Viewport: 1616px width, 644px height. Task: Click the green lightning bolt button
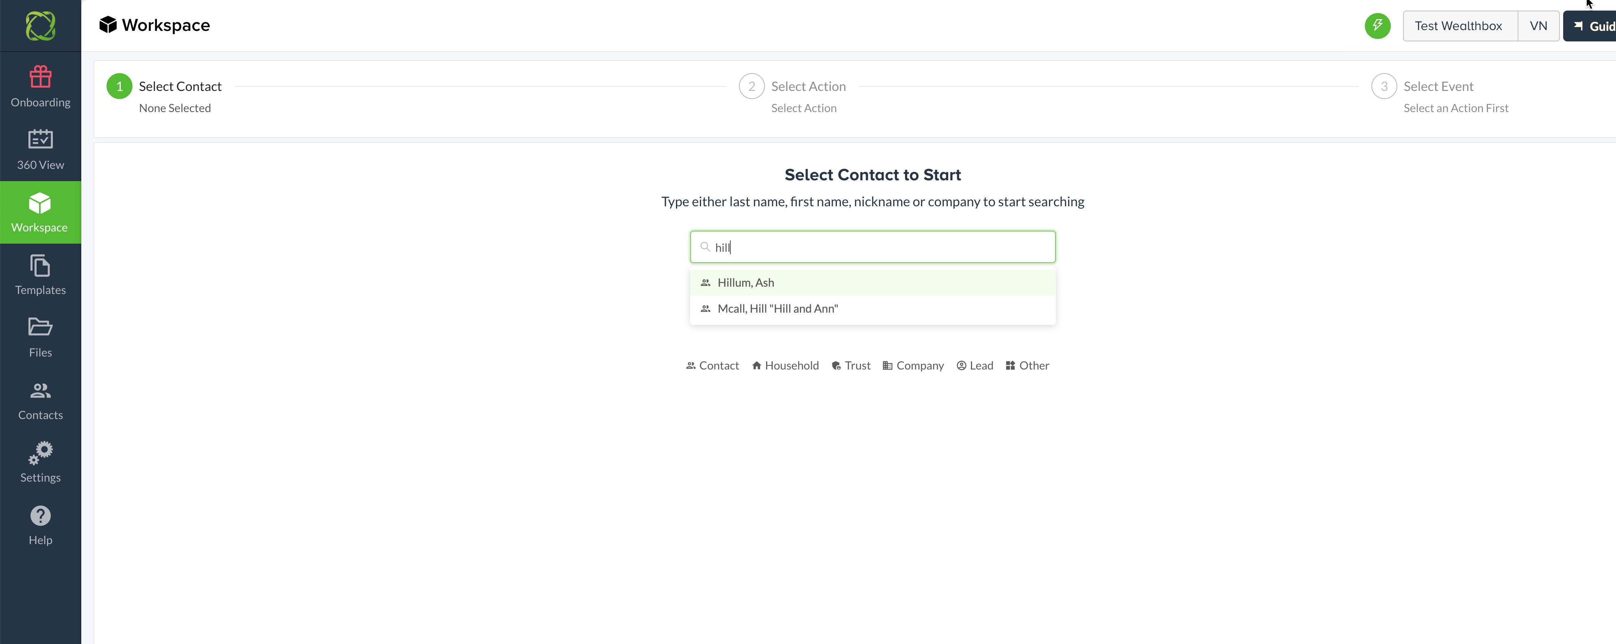[1377, 26]
